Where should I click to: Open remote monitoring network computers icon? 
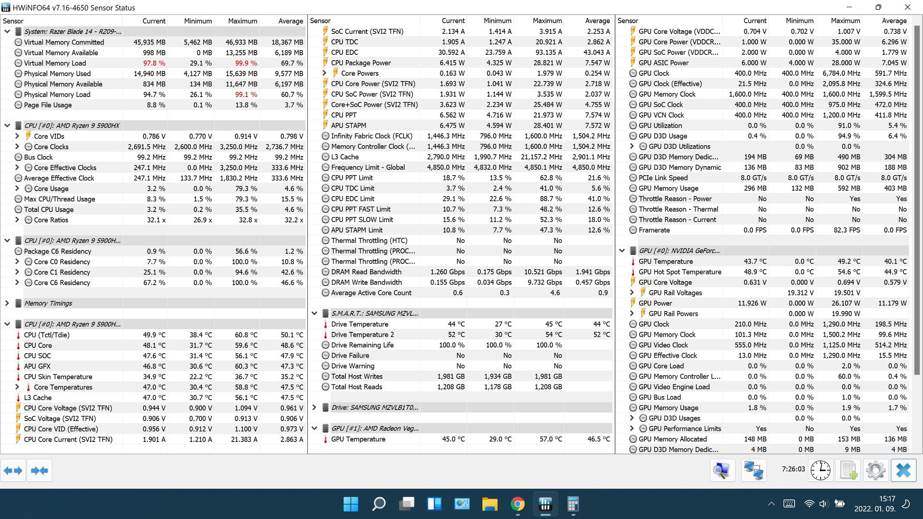point(753,470)
